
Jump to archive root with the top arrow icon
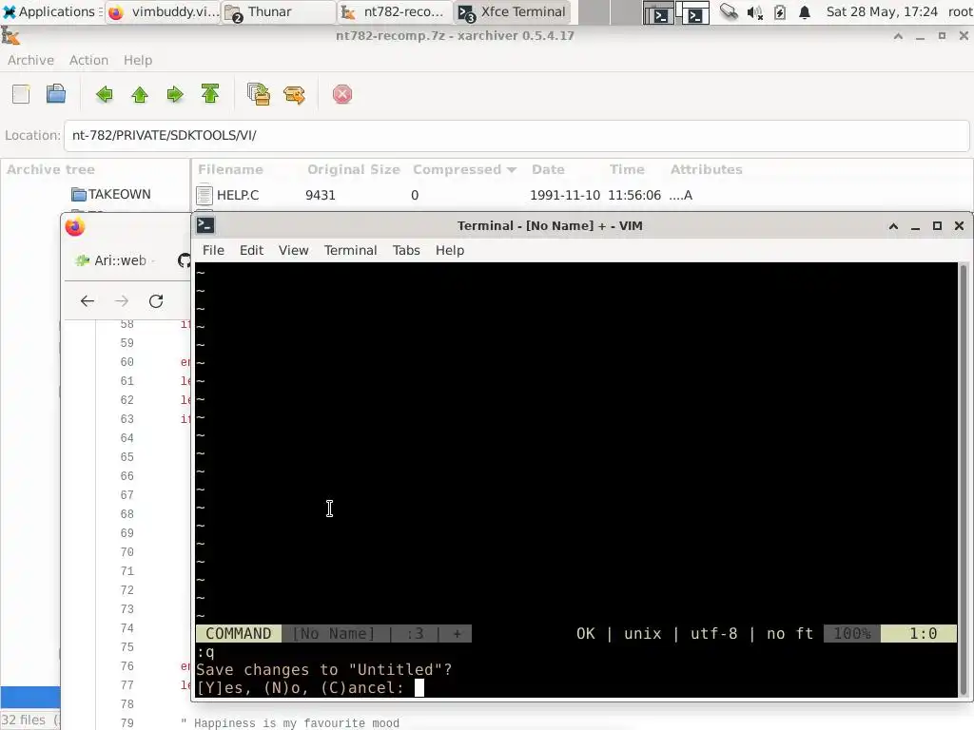pos(210,94)
